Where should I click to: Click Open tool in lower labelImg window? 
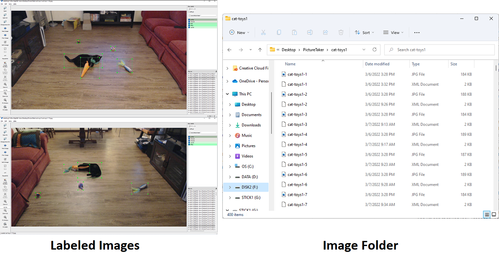(x=5, y=126)
